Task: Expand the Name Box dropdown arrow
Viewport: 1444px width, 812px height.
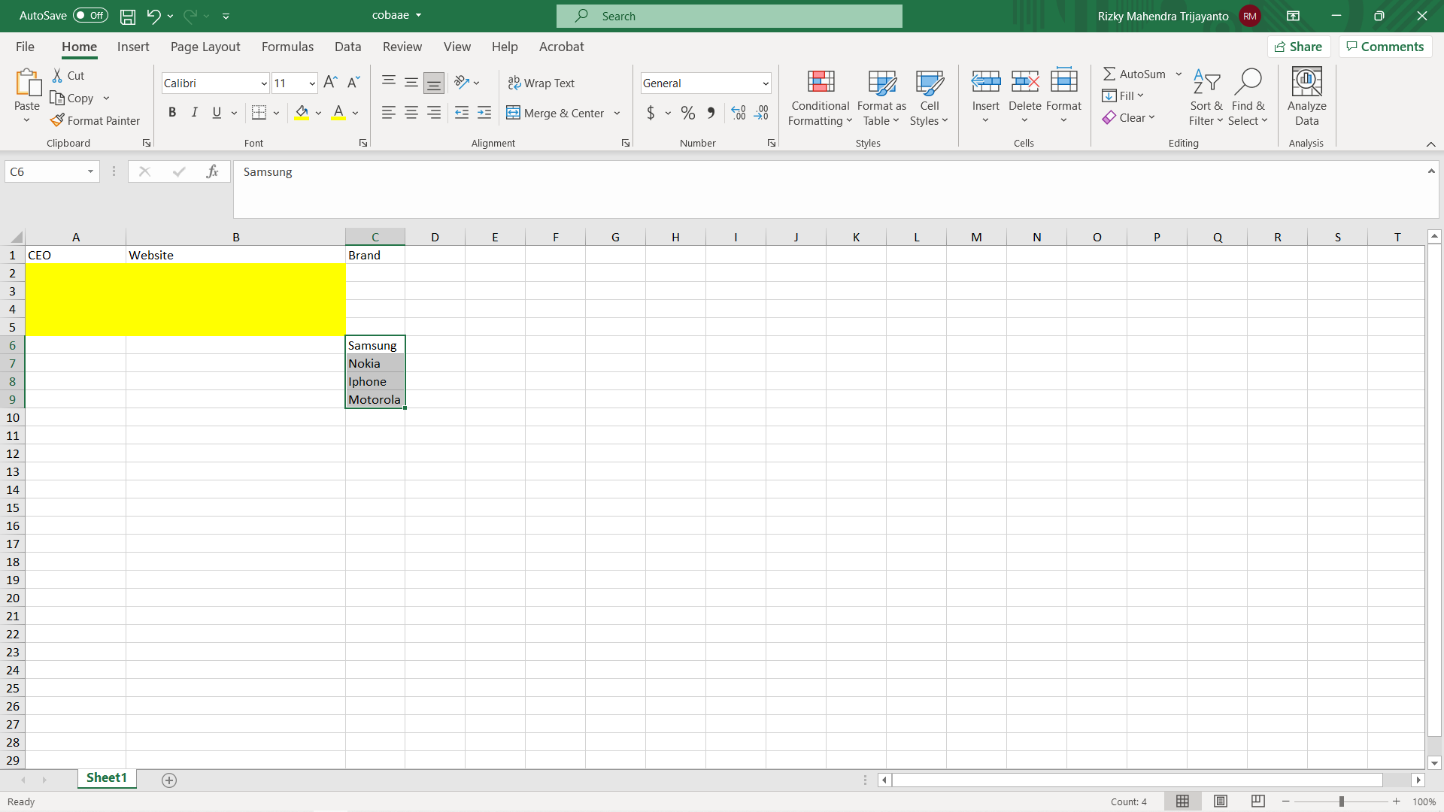Action: click(90, 171)
